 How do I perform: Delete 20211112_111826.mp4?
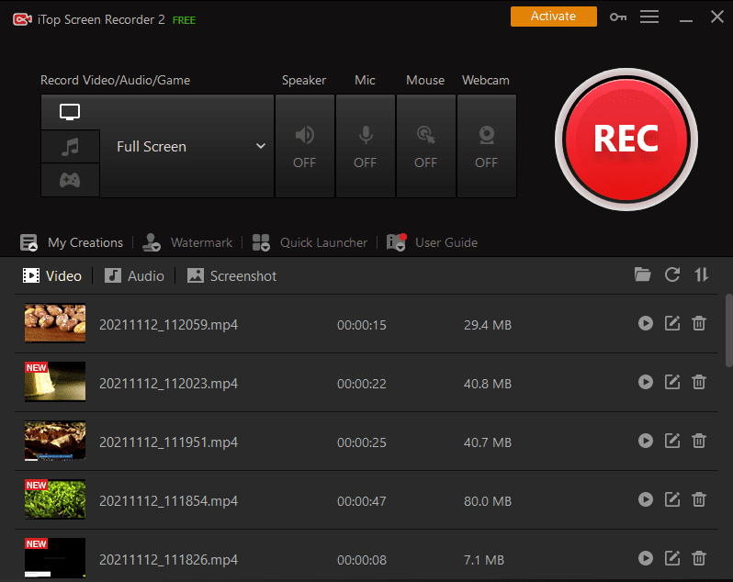[699, 558]
